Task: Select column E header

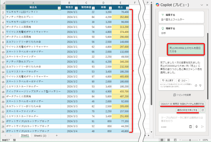Action: pos(120,3)
